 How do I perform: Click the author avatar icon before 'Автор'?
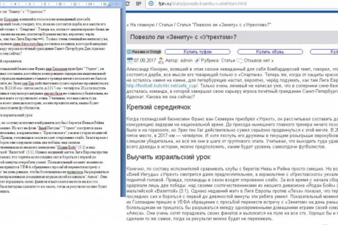(x=161, y=60)
